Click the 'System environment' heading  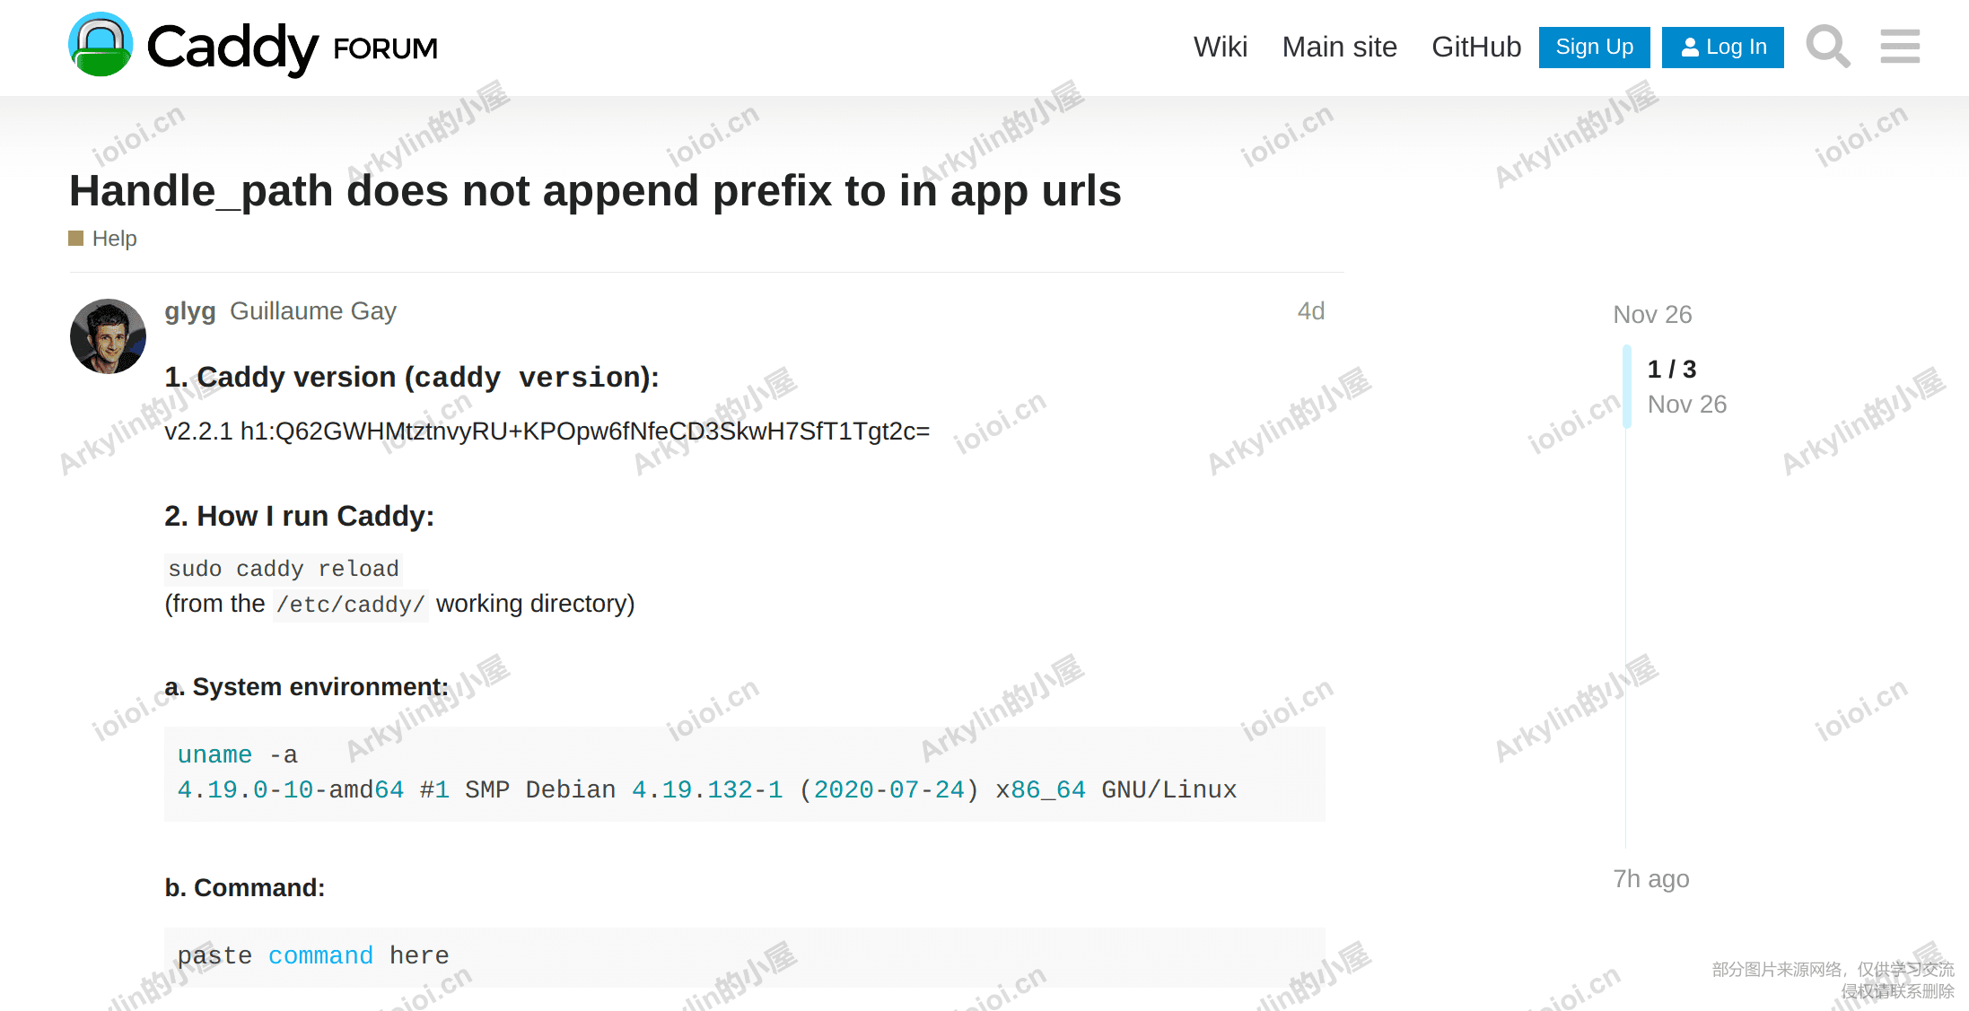(x=306, y=687)
